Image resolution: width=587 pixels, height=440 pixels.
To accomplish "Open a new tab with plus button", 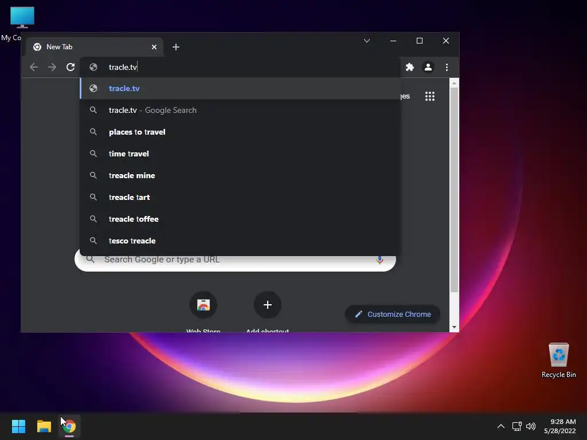I will 176,47.
